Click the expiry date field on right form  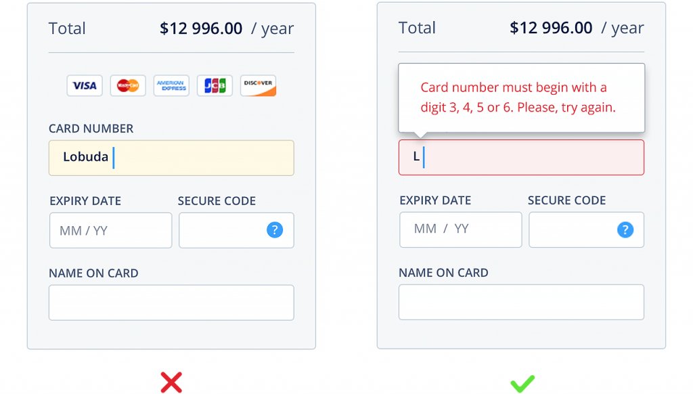[460, 229]
